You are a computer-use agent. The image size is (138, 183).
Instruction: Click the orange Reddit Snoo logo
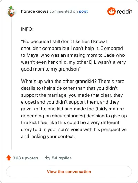point(111,11)
